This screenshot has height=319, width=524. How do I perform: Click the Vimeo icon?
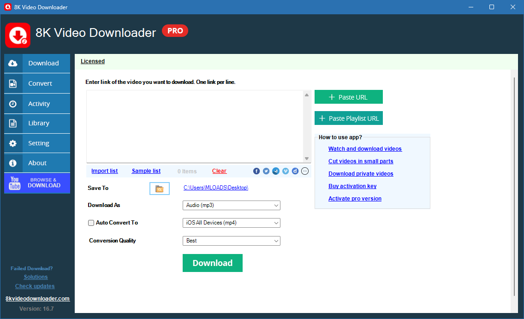pyautogui.click(x=286, y=171)
